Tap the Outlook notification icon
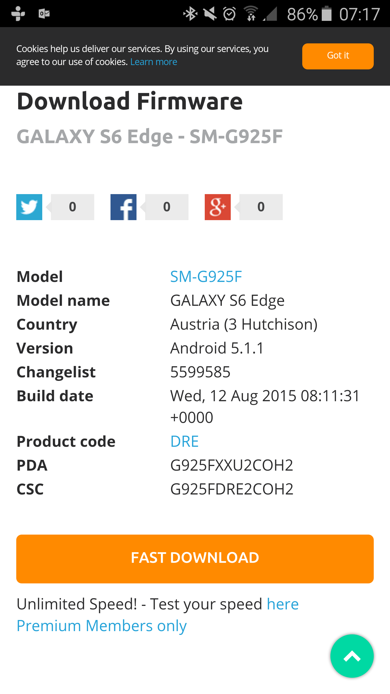This screenshot has width=390, height=694. (x=44, y=14)
